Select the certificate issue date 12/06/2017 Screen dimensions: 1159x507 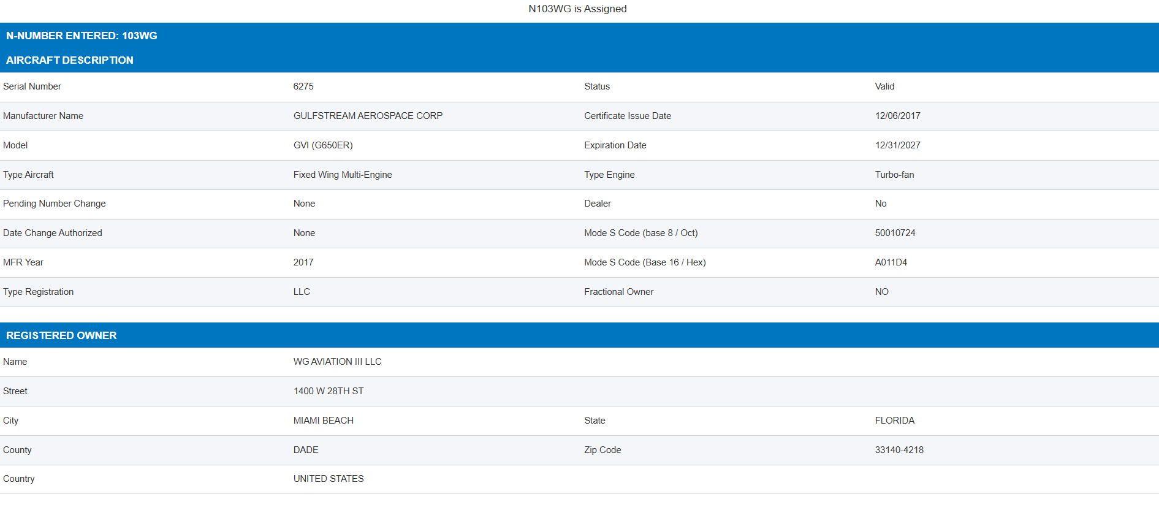[x=897, y=116]
